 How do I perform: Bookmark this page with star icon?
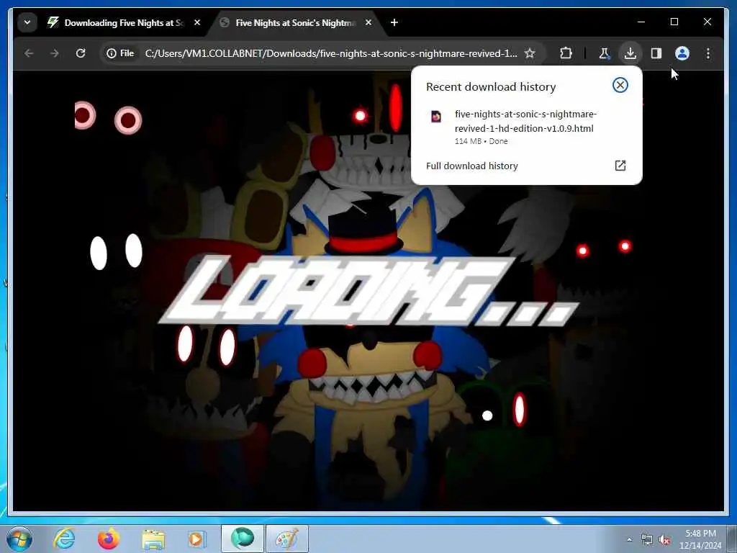pyautogui.click(x=530, y=53)
